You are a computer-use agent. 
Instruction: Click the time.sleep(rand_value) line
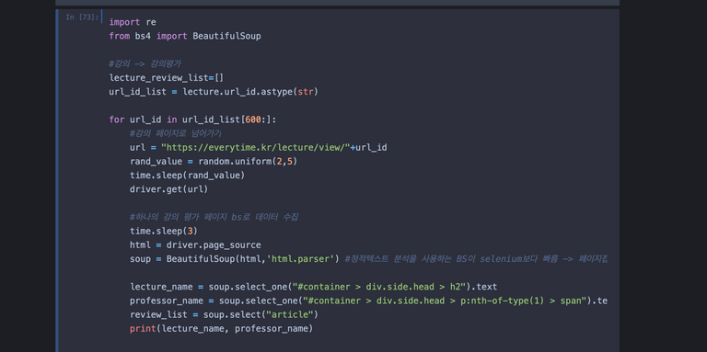pos(187,176)
